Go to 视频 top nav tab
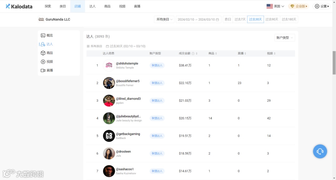Image resolution: width=336 pixels, height=180 pixels. (122, 7)
